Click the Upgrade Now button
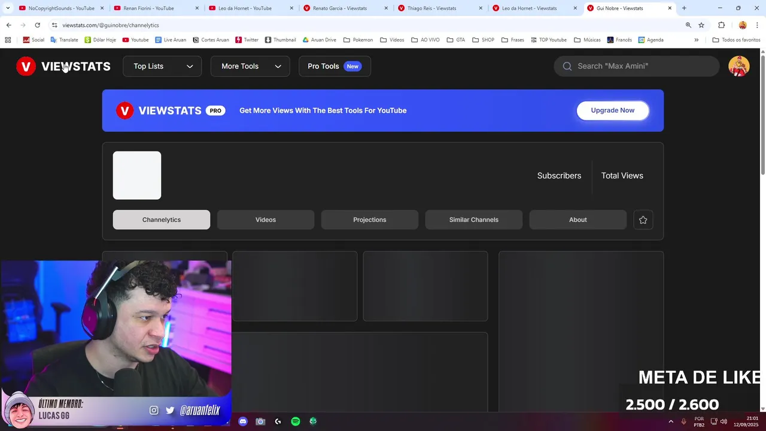 (x=613, y=111)
